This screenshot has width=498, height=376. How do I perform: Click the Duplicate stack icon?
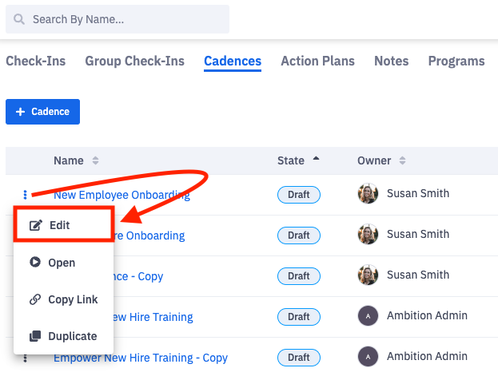[x=35, y=336]
